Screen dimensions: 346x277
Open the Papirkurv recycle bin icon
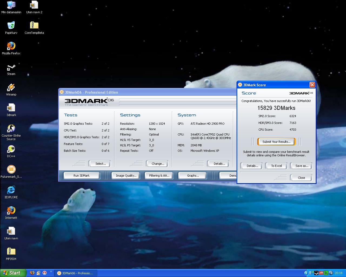click(x=11, y=28)
